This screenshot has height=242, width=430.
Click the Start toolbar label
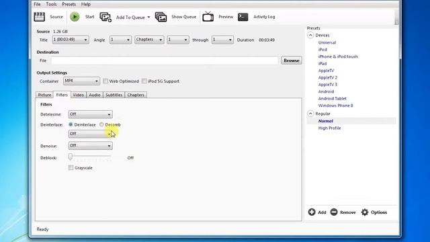[x=89, y=17]
